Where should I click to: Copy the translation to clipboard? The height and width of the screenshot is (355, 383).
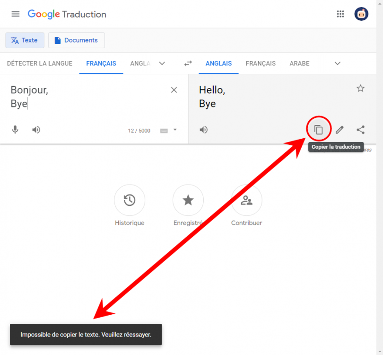tap(319, 130)
